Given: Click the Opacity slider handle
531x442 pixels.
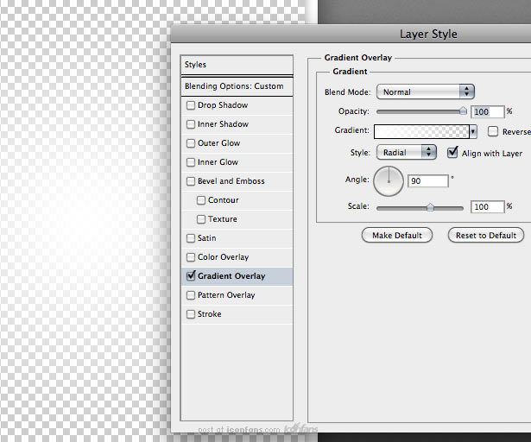Looking at the screenshot, I should pos(463,110).
